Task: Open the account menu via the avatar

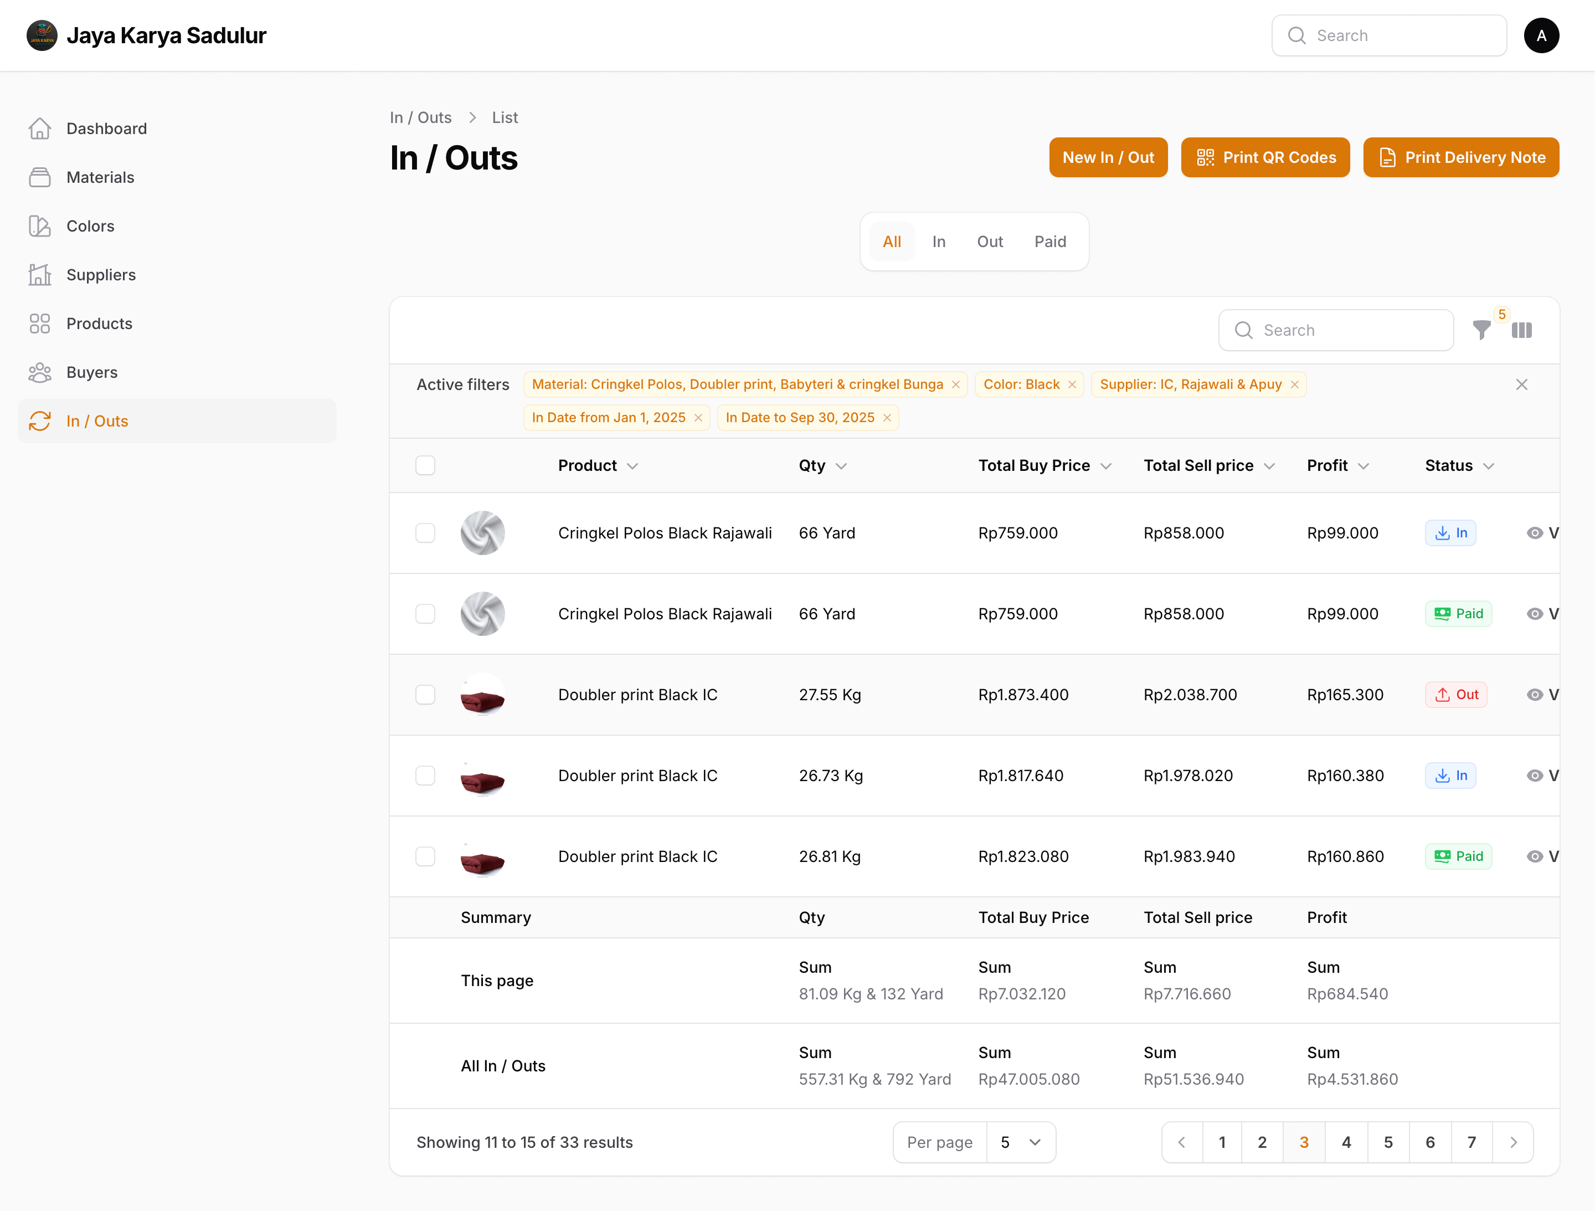Action: coord(1542,35)
